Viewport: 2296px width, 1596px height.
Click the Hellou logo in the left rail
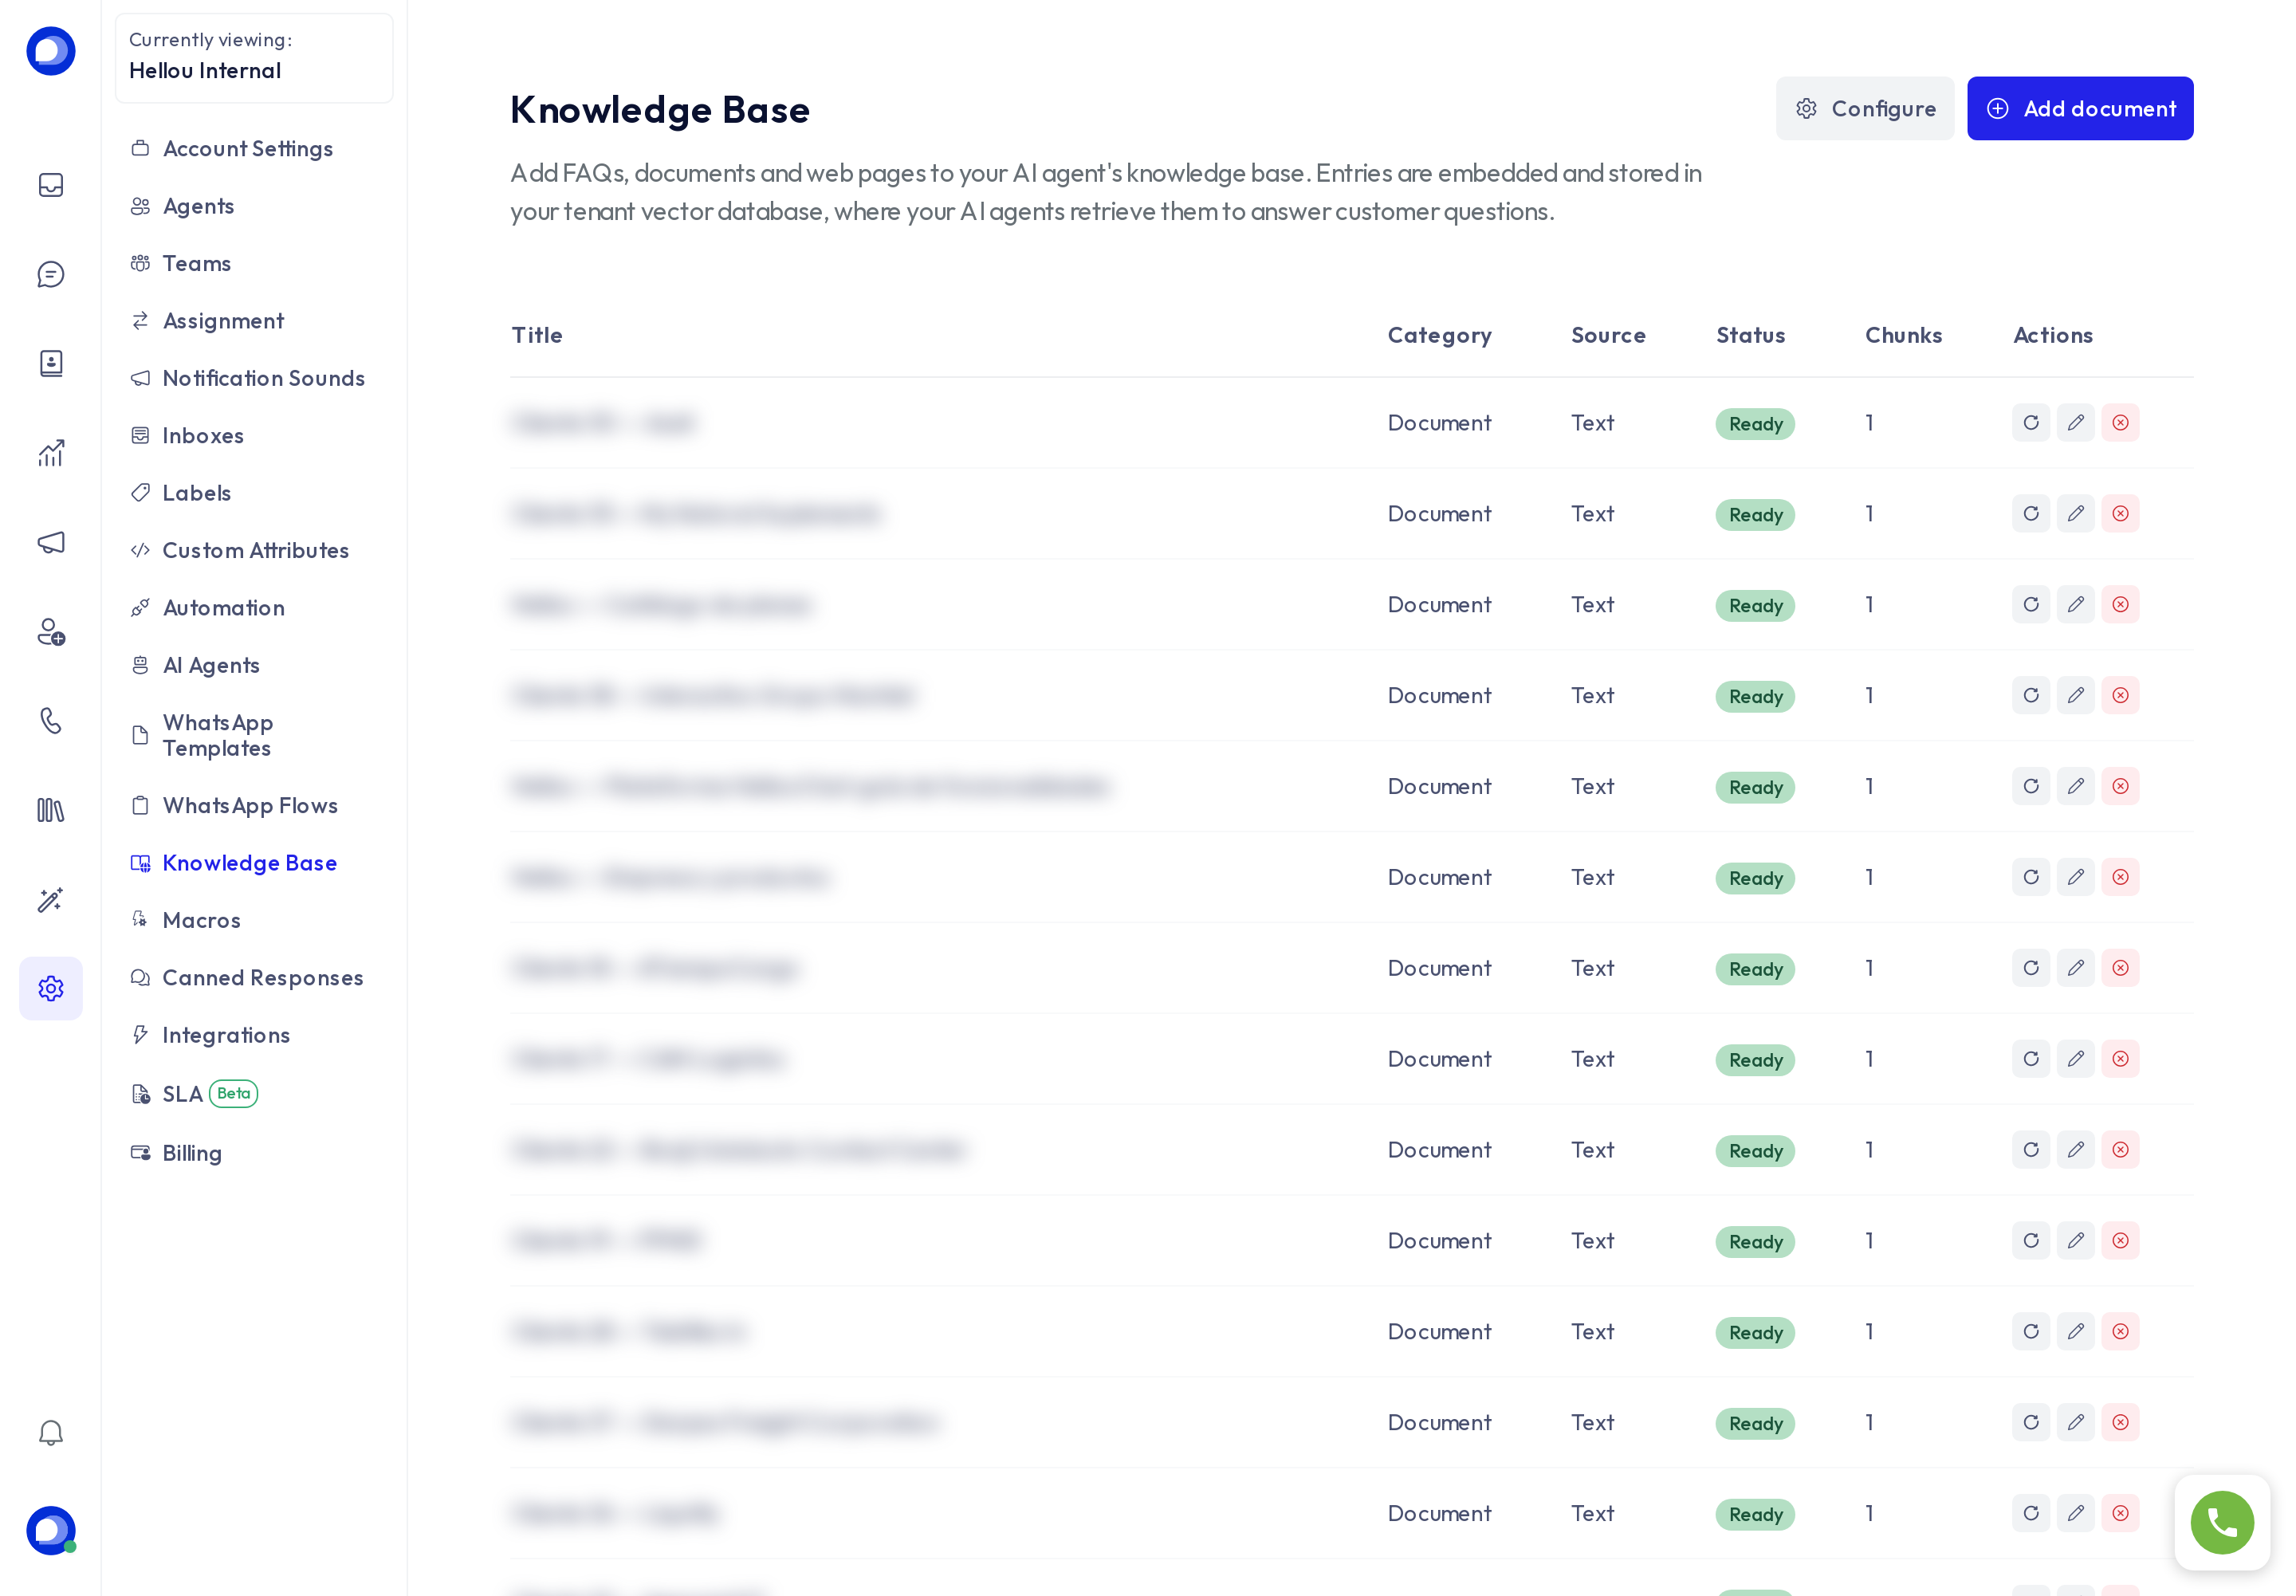point(51,51)
